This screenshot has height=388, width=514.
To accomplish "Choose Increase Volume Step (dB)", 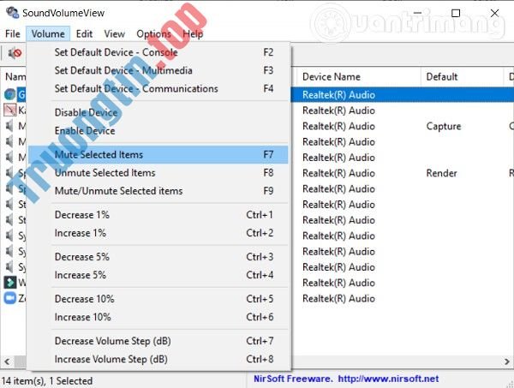I will (158, 359).
